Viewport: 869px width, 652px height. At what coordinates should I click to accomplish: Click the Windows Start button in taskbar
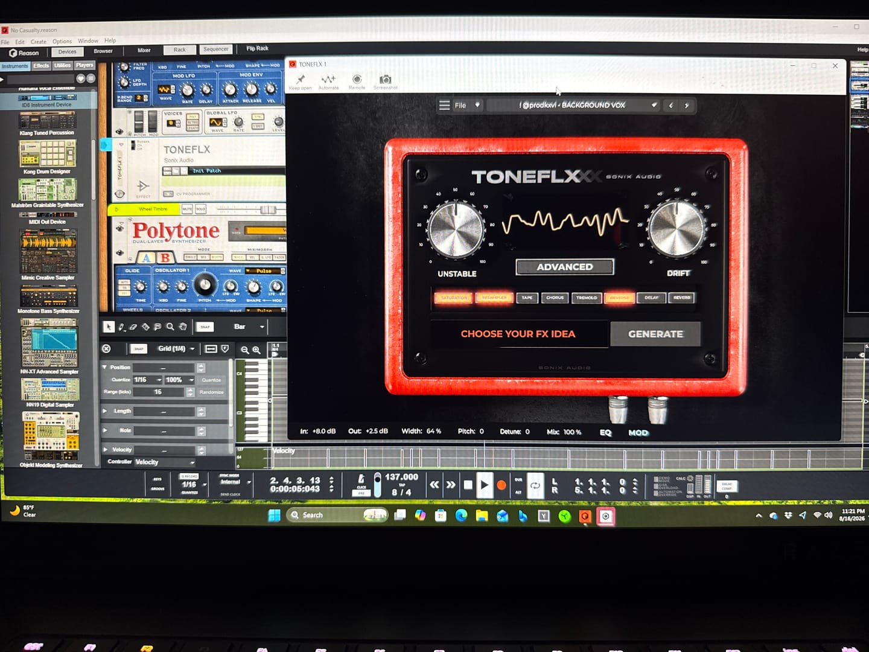tap(274, 515)
